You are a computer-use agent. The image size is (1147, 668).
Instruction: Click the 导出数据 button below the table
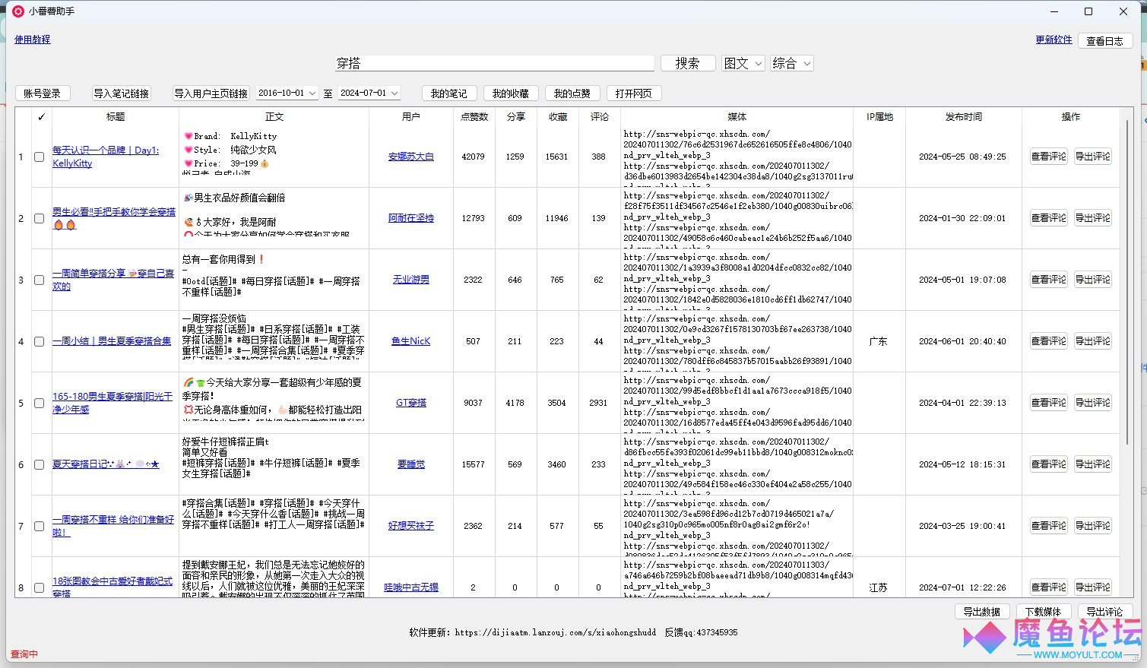pyautogui.click(x=982, y=612)
